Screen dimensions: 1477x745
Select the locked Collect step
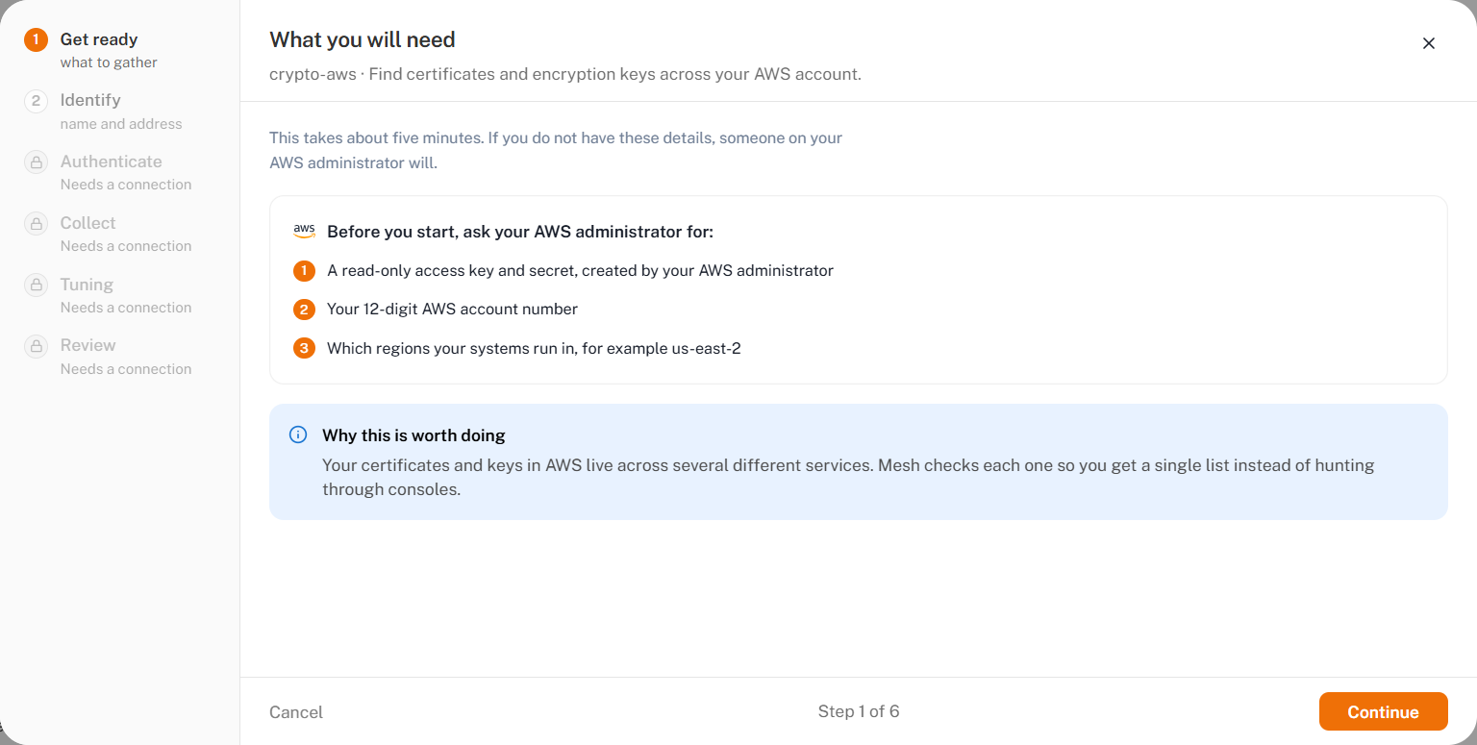[x=119, y=234]
